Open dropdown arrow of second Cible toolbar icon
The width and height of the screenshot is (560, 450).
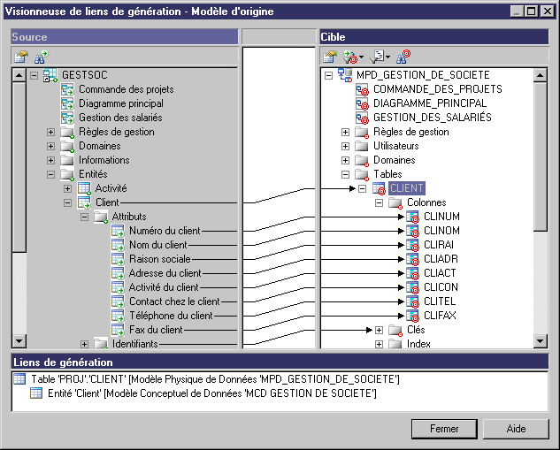[x=362, y=57]
